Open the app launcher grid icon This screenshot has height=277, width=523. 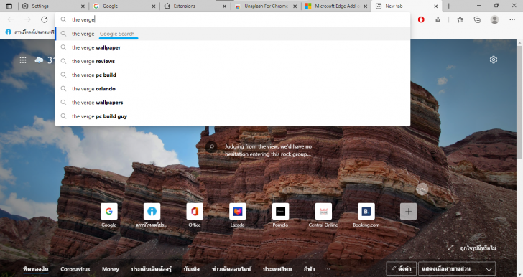(x=23, y=60)
